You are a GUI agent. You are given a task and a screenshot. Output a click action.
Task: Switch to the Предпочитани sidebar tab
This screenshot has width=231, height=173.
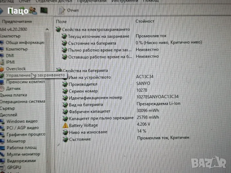point(17,22)
